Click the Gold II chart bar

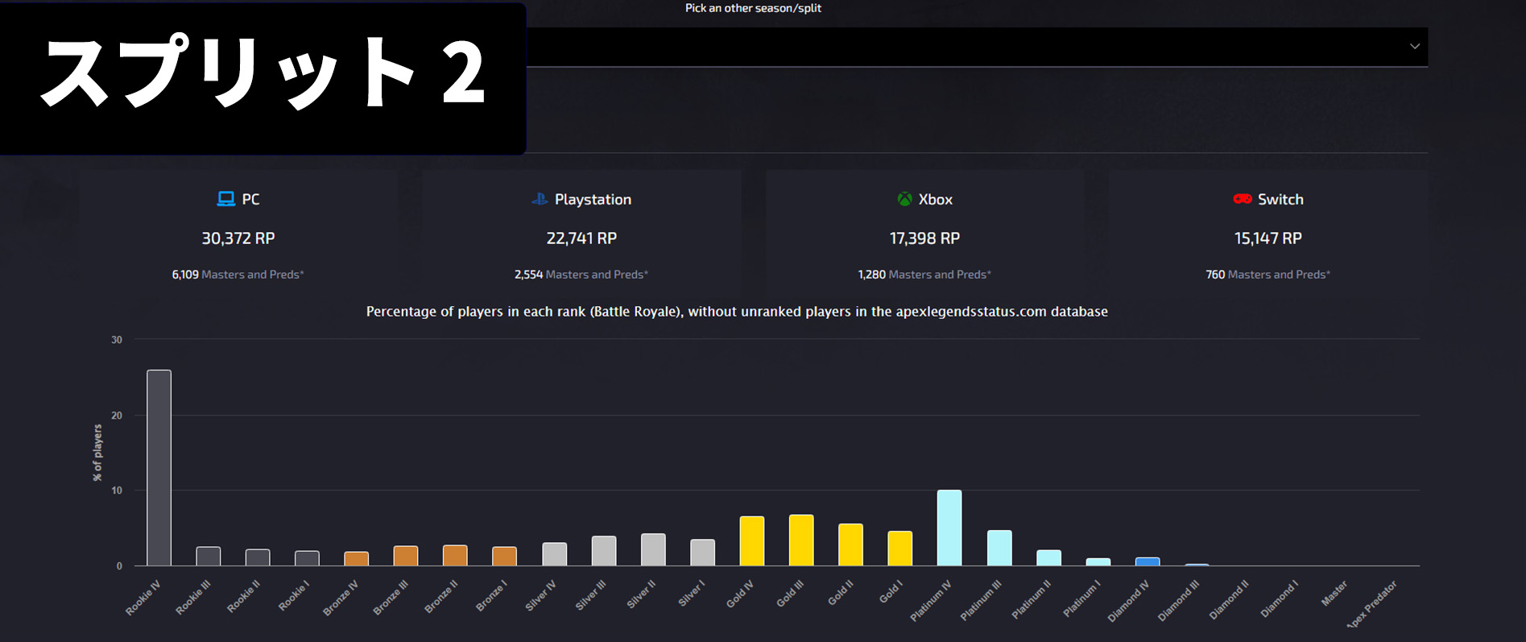[x=850, y=545]
